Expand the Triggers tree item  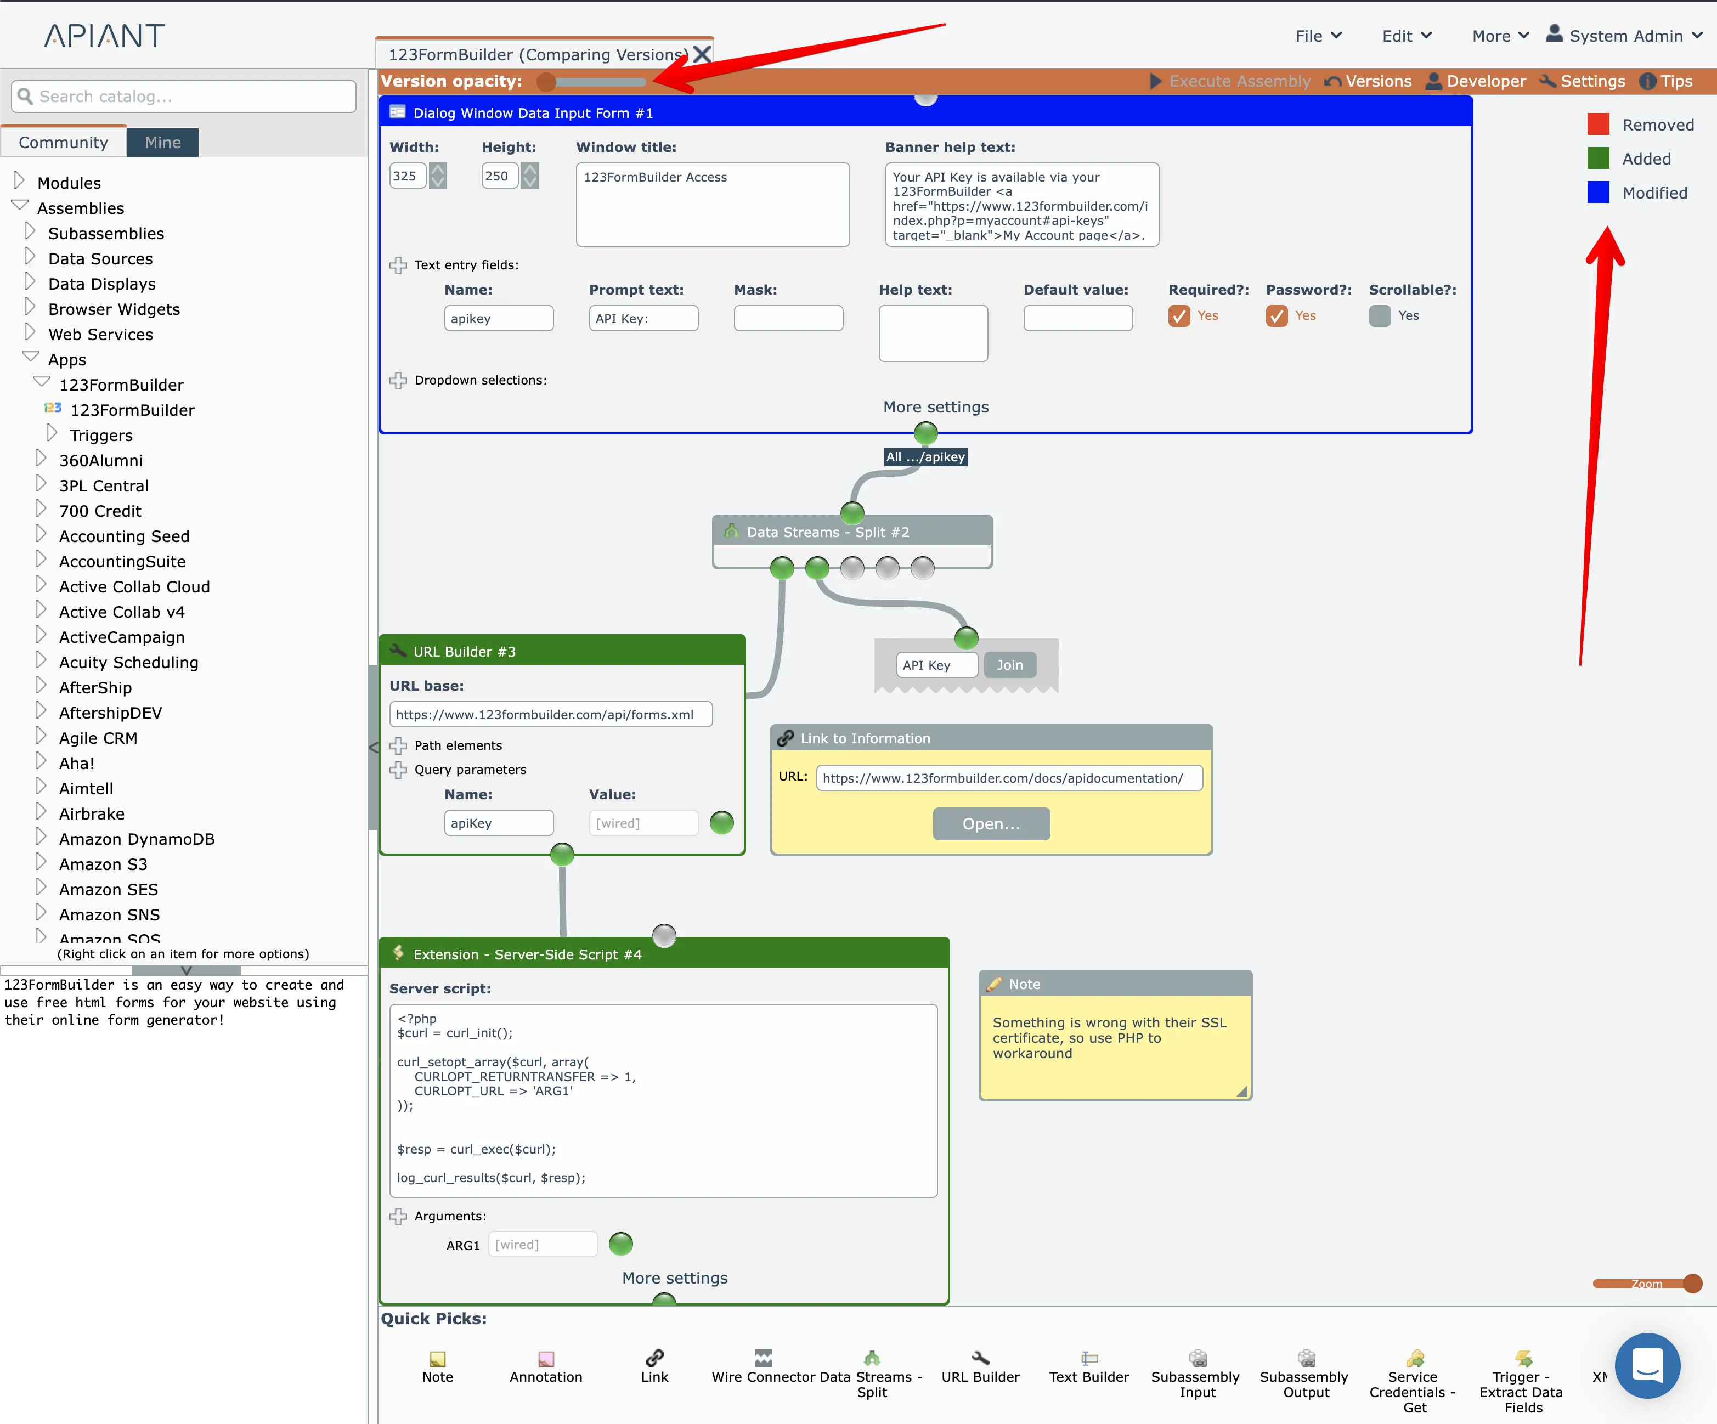pyautogui.click(x=52, y=433)
